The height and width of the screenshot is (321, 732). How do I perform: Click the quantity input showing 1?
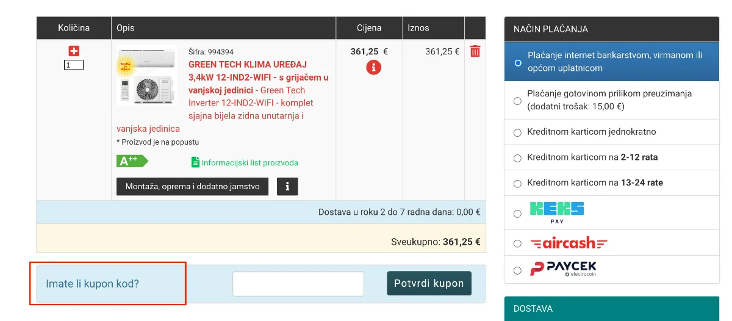click(74, 65)
